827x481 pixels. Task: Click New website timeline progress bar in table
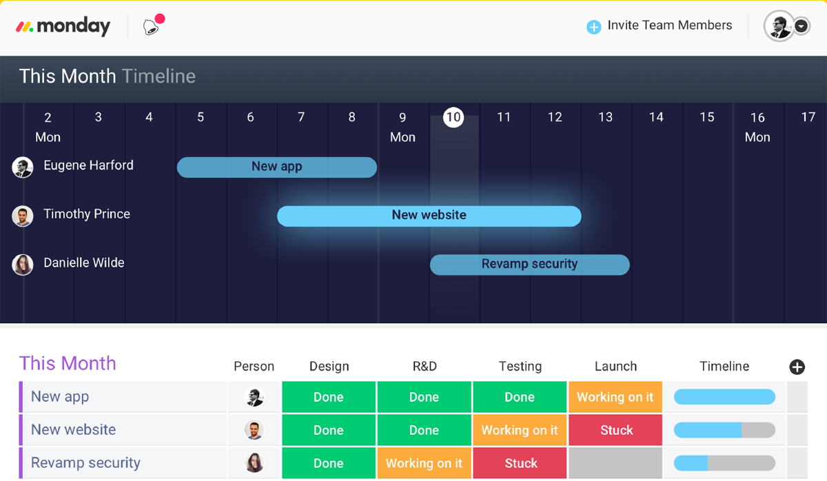click(x=724, y=430)
